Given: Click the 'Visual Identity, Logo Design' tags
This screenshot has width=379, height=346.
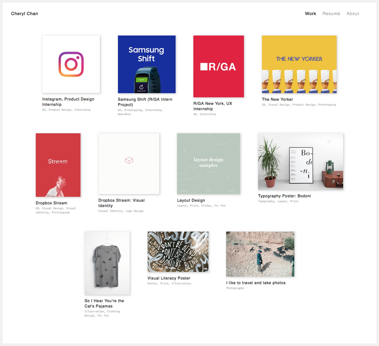Looking at the screenshot, I should click(x=121, y=211).
